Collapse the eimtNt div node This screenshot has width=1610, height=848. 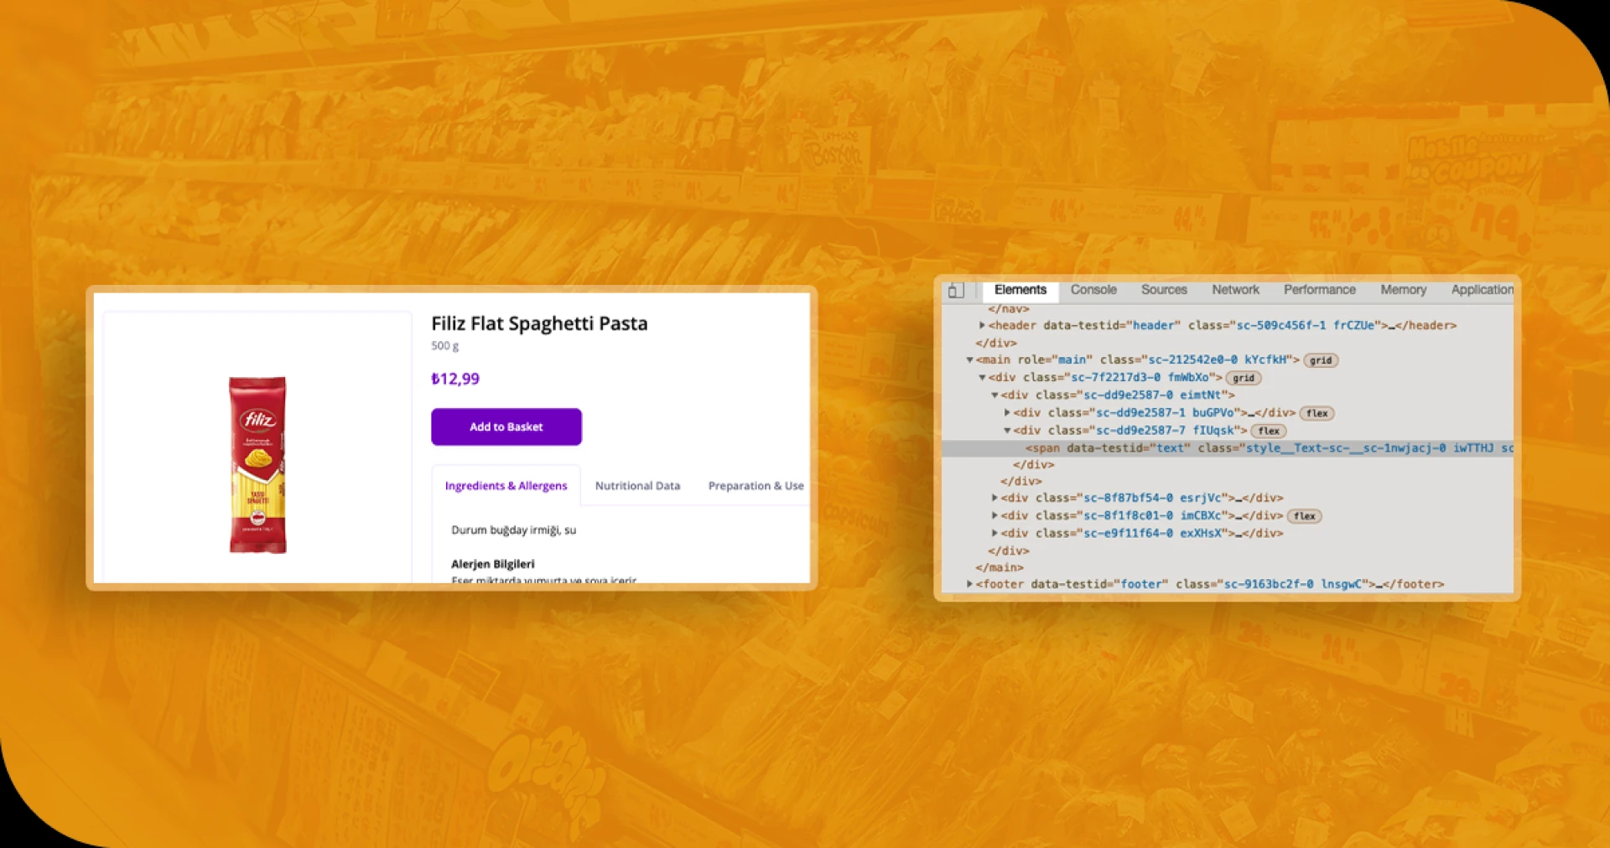click(995, 396)
